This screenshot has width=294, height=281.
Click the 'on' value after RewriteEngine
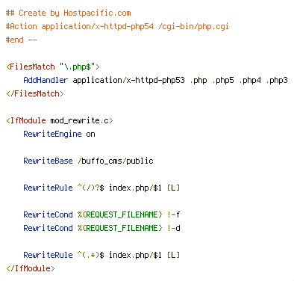[x=90, y=134]
